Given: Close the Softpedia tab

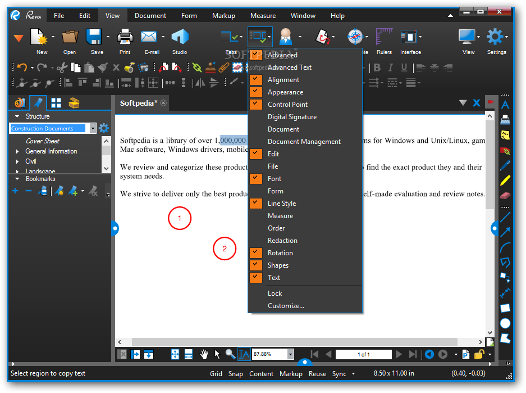Looking at the screenshot, I should [163, 103].
